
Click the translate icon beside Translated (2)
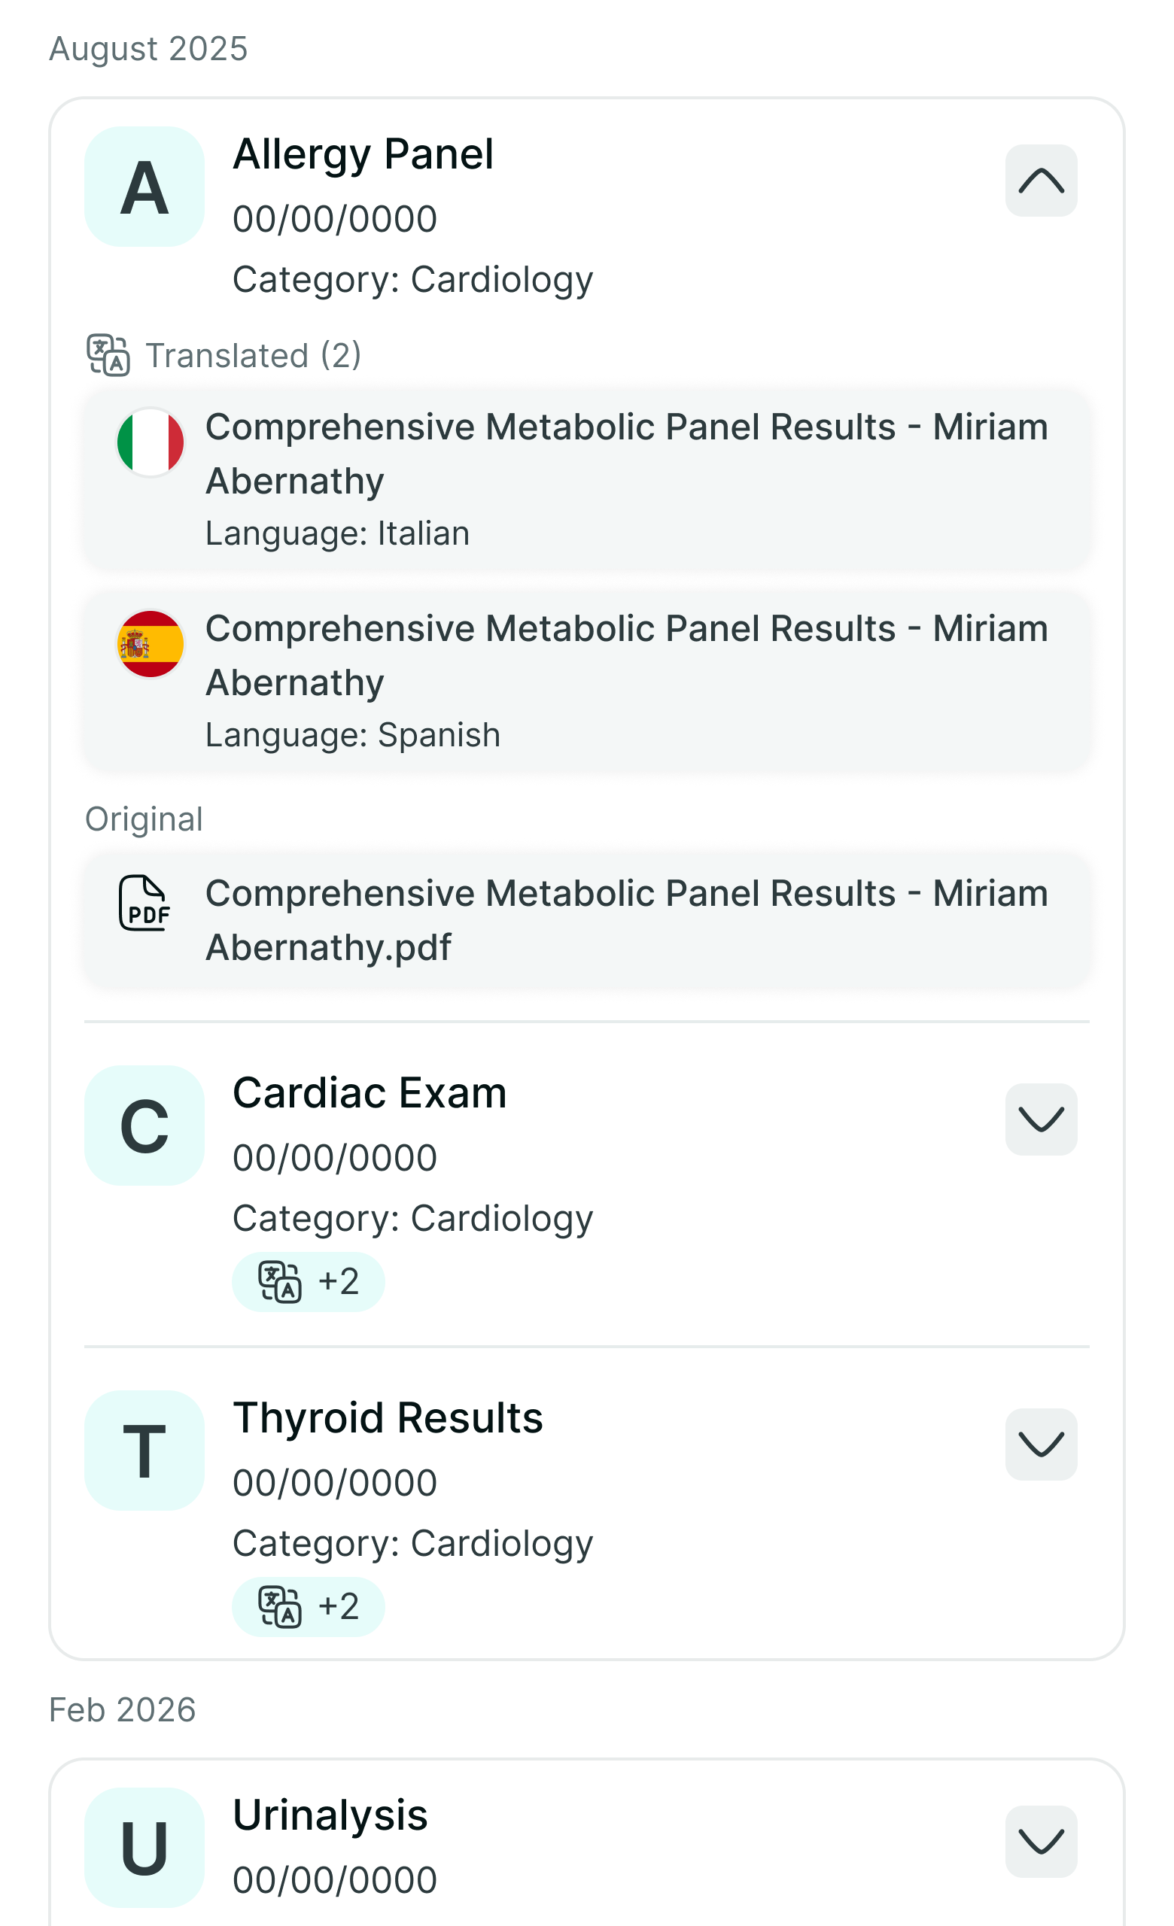[x=108, y=356]
